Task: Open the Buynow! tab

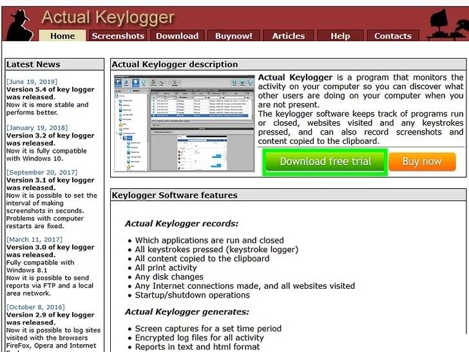Action: 234,35
